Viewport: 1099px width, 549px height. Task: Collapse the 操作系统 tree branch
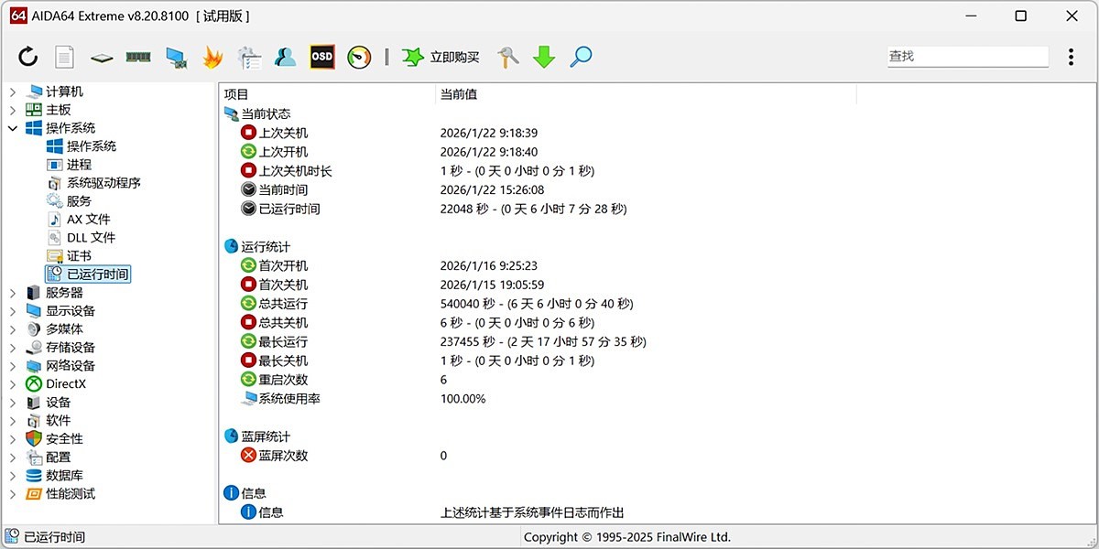(x=11, y=127)
